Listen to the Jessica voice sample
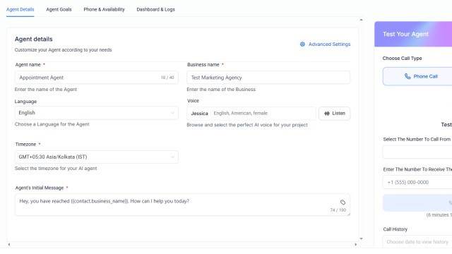The width and height of the screenshot is (452, 254). pos(334,113)
